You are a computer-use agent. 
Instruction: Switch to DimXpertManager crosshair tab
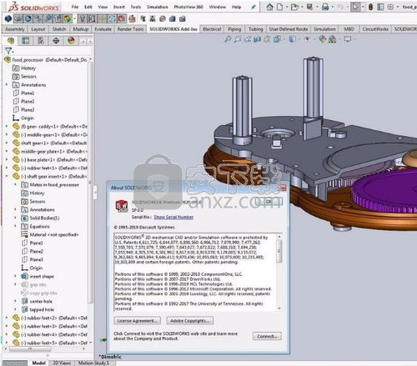[56, 41]
